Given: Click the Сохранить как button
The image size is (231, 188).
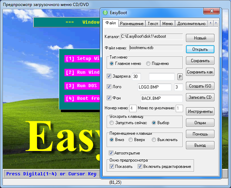Looking at the screenshot, I should [x=200, y=72].
